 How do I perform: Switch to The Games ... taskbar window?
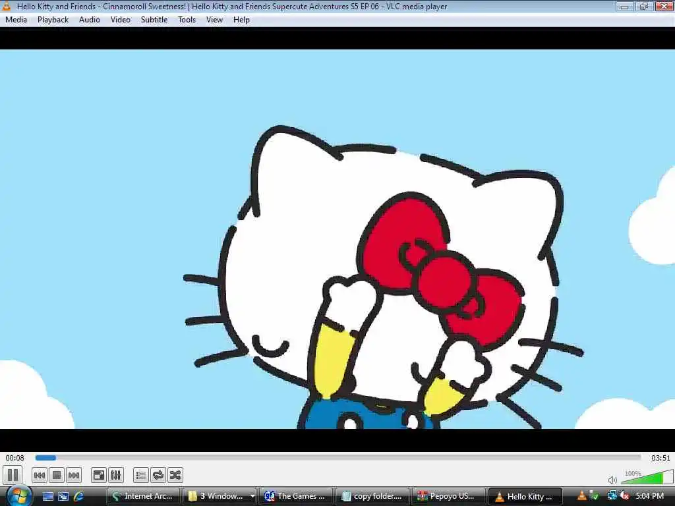(295, 496)
